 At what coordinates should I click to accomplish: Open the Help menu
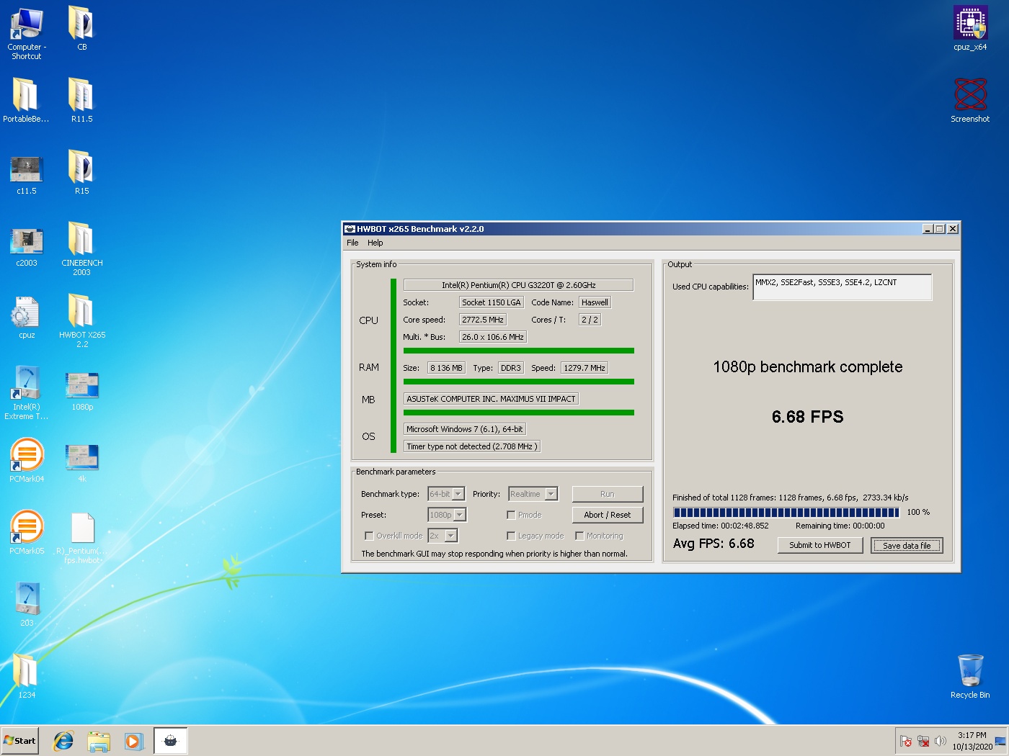coord(375,243)
